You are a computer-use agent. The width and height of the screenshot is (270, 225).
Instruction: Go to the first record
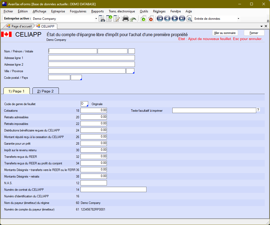[160, 19]
